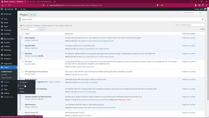Bookmark this page in address bar
Image resolution: width=209 pixels, height=118 pixels.
pos(43,5)
